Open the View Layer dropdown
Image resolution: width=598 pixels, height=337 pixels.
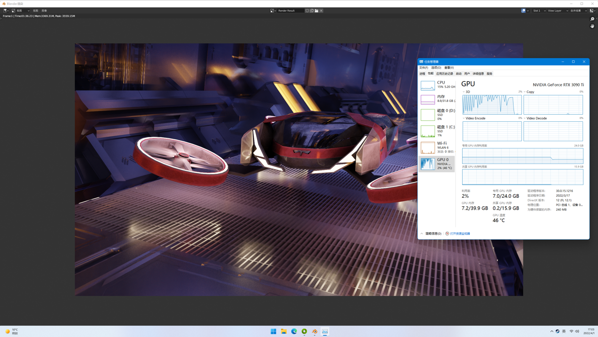557,10
